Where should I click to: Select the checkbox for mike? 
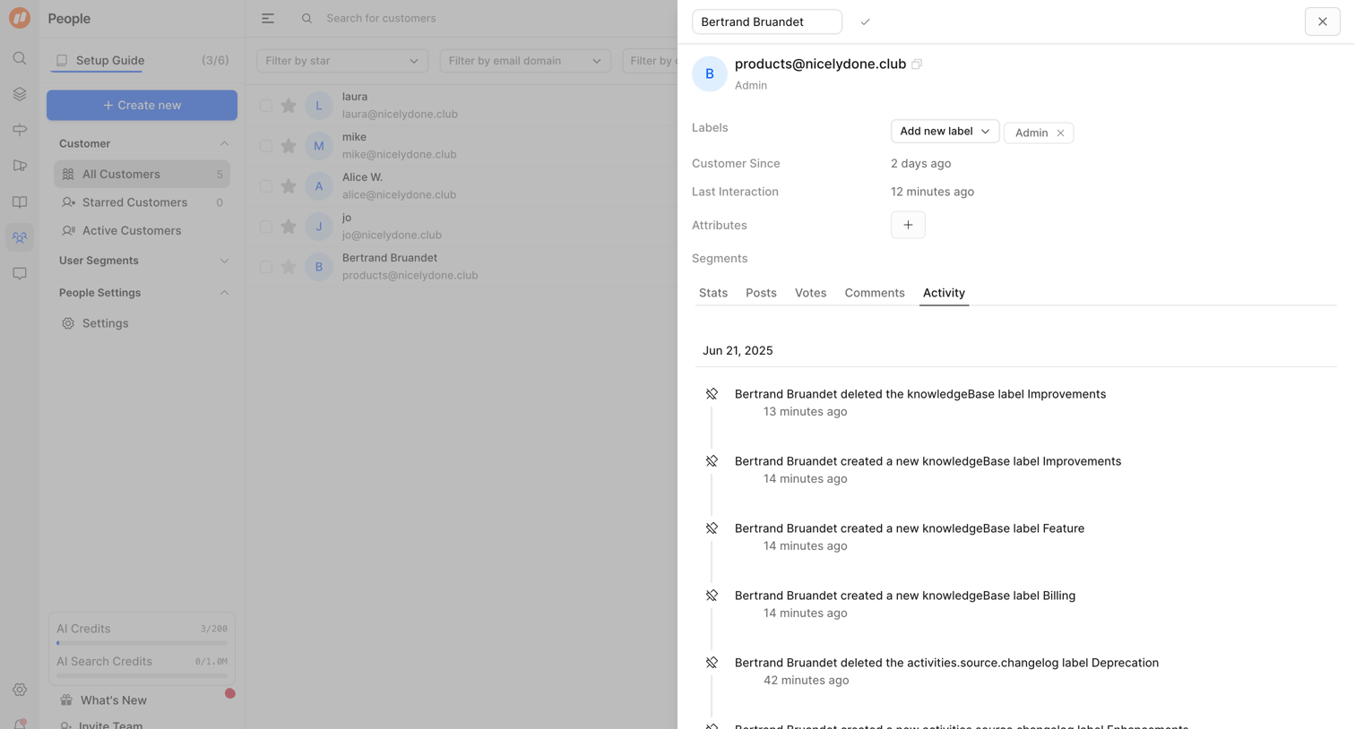coord(266,146)
